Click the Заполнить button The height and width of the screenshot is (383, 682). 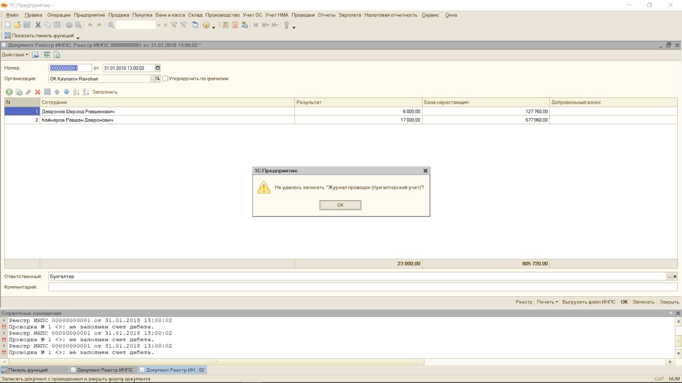click(105, 92)
